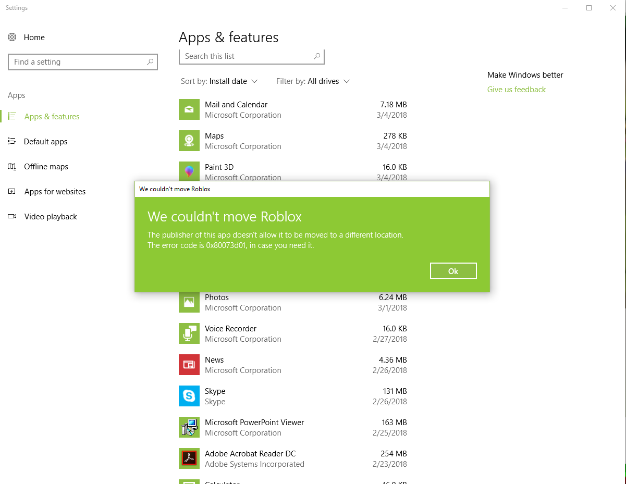Click the Voice Recorder app icon

[189, 333]
